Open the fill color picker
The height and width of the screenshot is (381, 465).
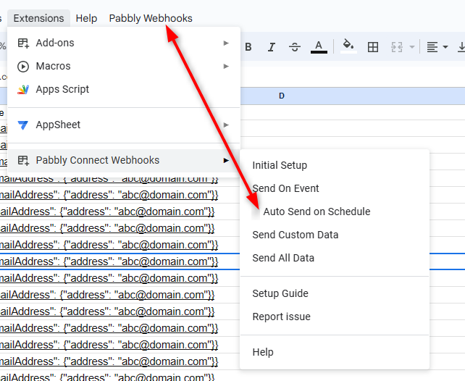(348, 46)
